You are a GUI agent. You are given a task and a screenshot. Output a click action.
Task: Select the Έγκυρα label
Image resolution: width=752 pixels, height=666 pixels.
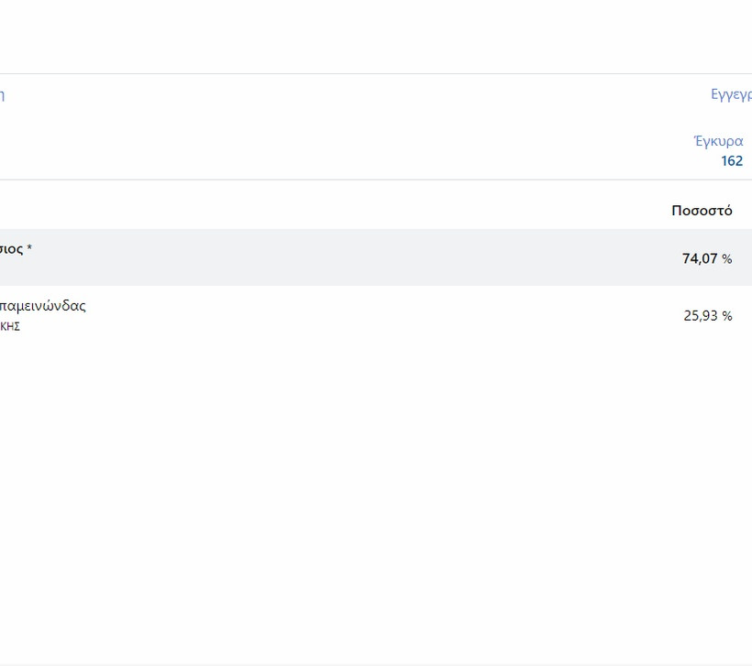(718, 141)
